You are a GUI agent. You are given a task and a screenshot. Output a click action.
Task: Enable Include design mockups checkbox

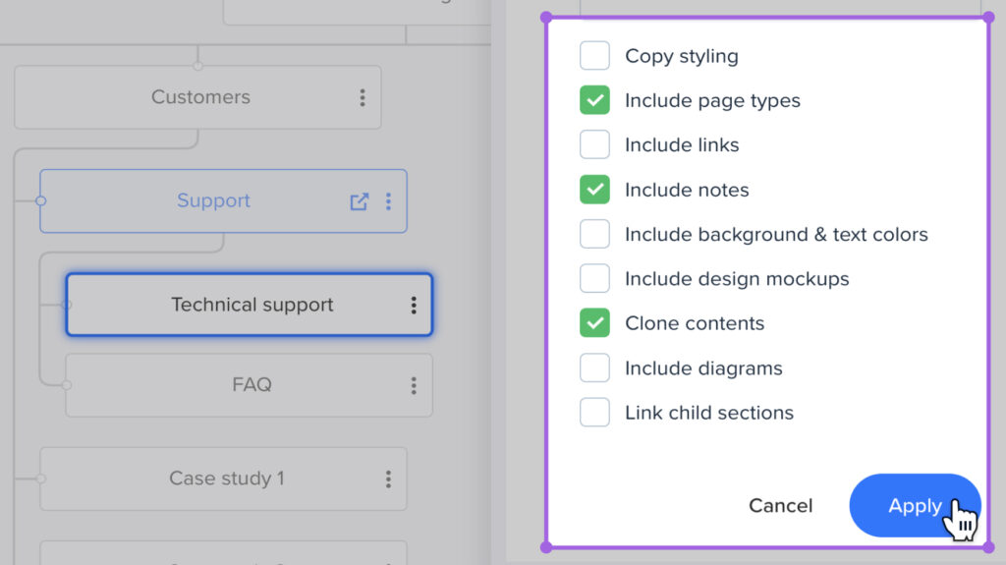click(594, 279)
